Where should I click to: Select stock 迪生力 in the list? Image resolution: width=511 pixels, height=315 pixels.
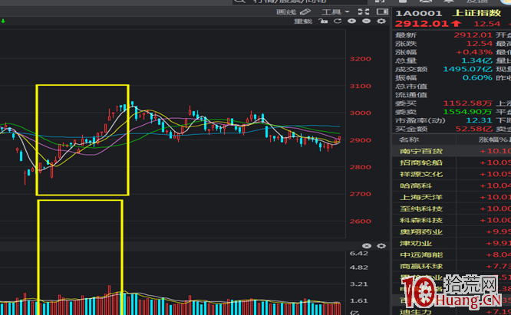tap(416, 312)
